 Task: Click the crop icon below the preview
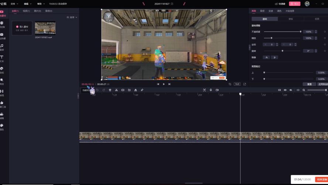(230, 84)
